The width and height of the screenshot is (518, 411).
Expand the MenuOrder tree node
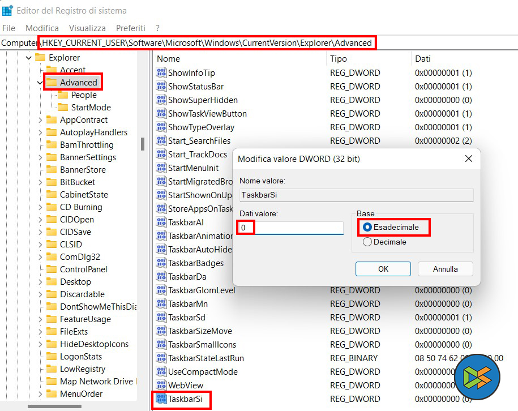pos(40,394)
